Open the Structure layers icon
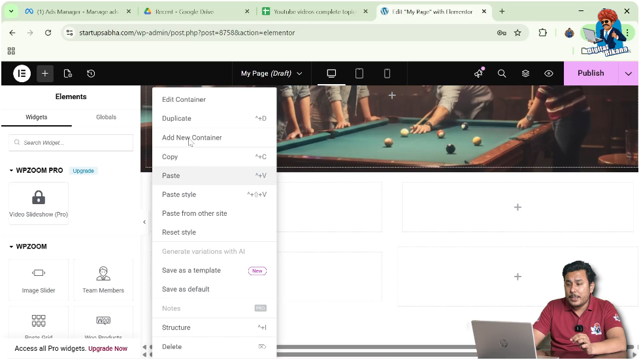The height and width of the screenshot is (360, 641). click(525, 74)
